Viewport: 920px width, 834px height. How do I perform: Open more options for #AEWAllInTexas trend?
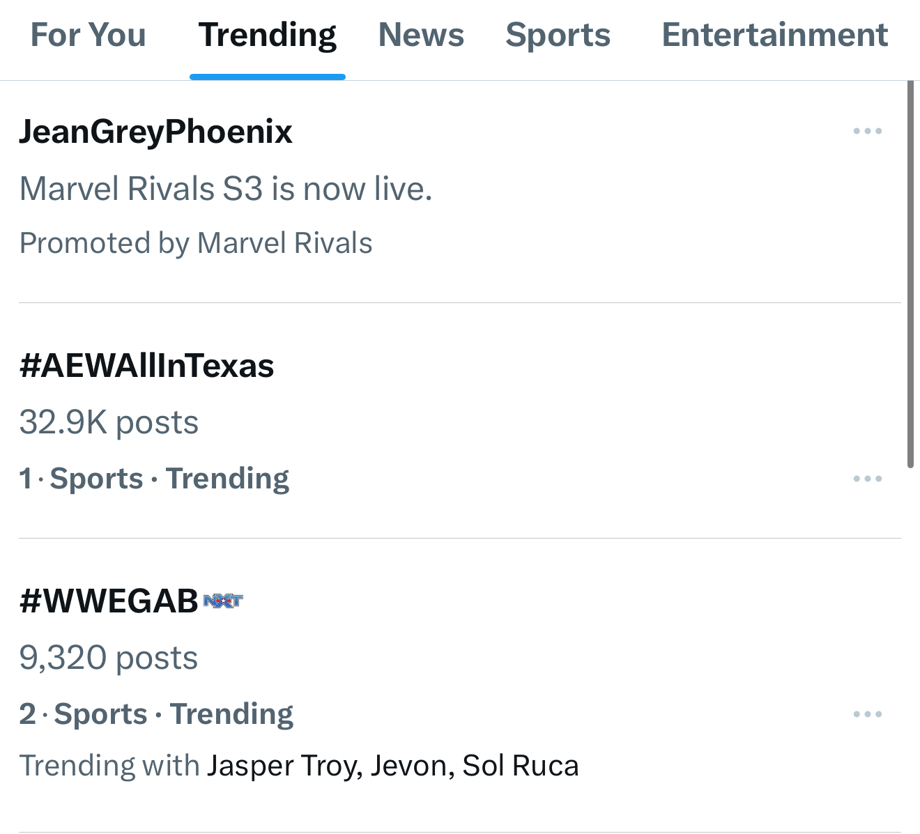867,479
